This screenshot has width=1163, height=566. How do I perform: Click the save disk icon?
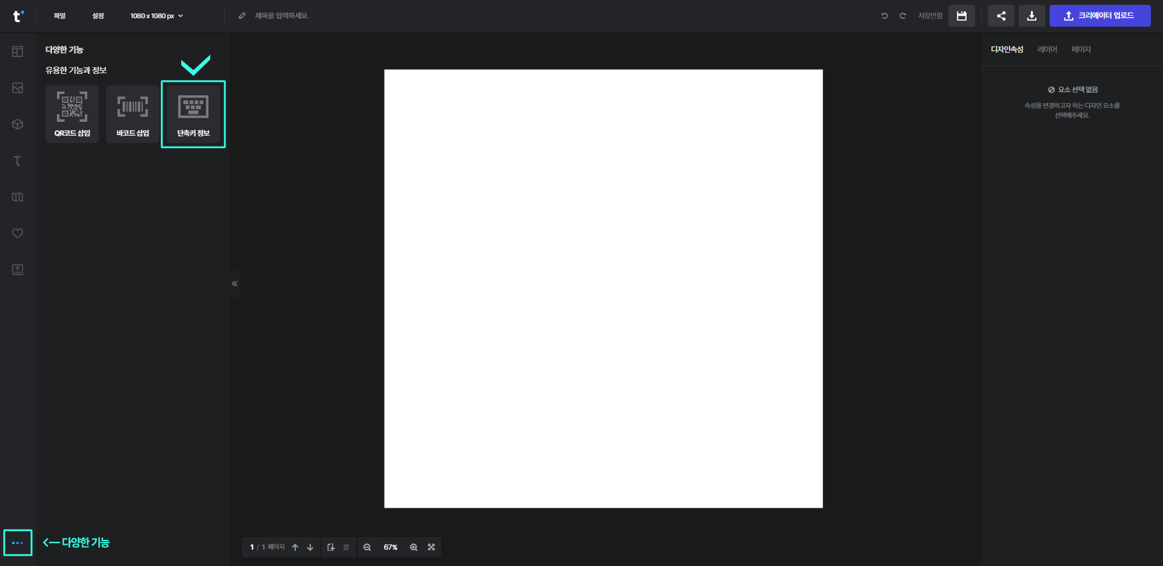[x=961, y=16]
